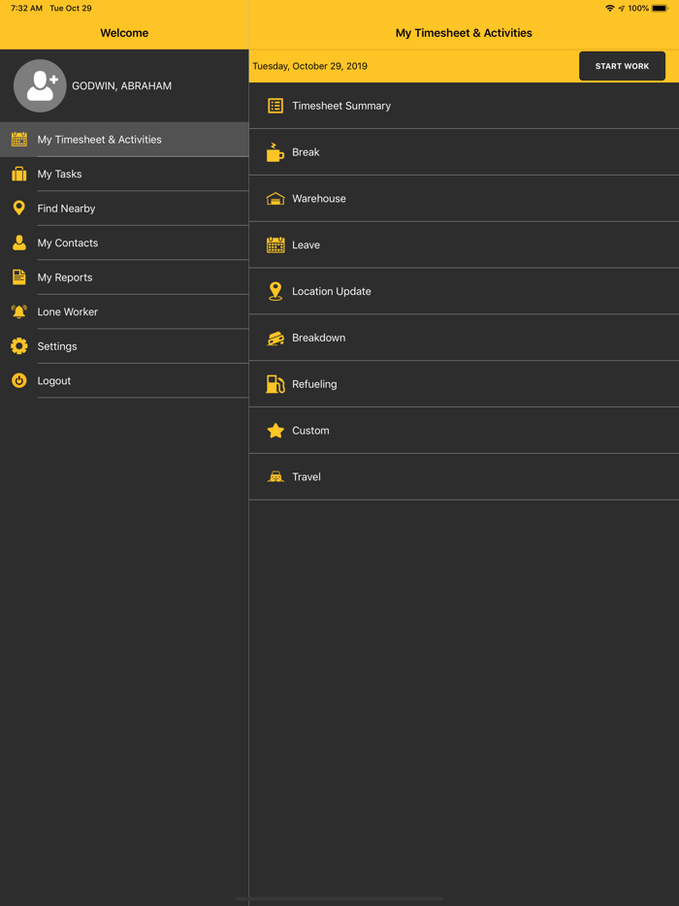679x906 pixels.
Task: Click the map pin icon for Find Nearby
Action: (x=19, y=208)
